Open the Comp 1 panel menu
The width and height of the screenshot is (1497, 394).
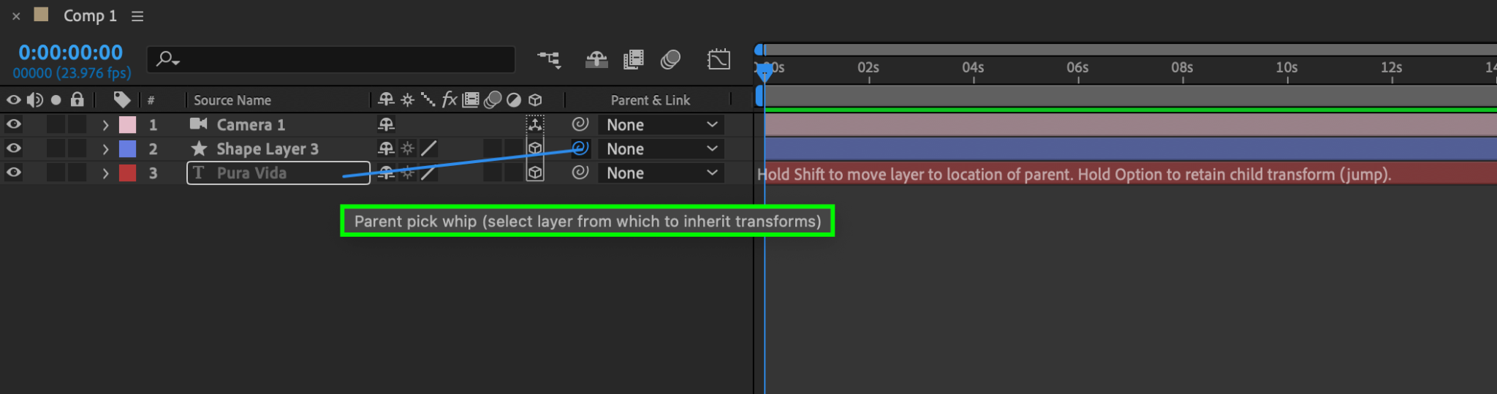pos(137,16)
